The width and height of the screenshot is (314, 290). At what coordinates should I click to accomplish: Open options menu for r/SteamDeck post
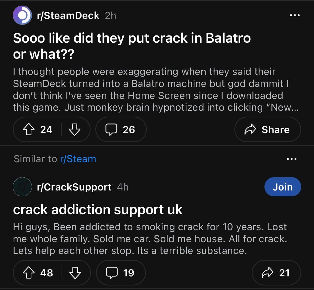295,15
